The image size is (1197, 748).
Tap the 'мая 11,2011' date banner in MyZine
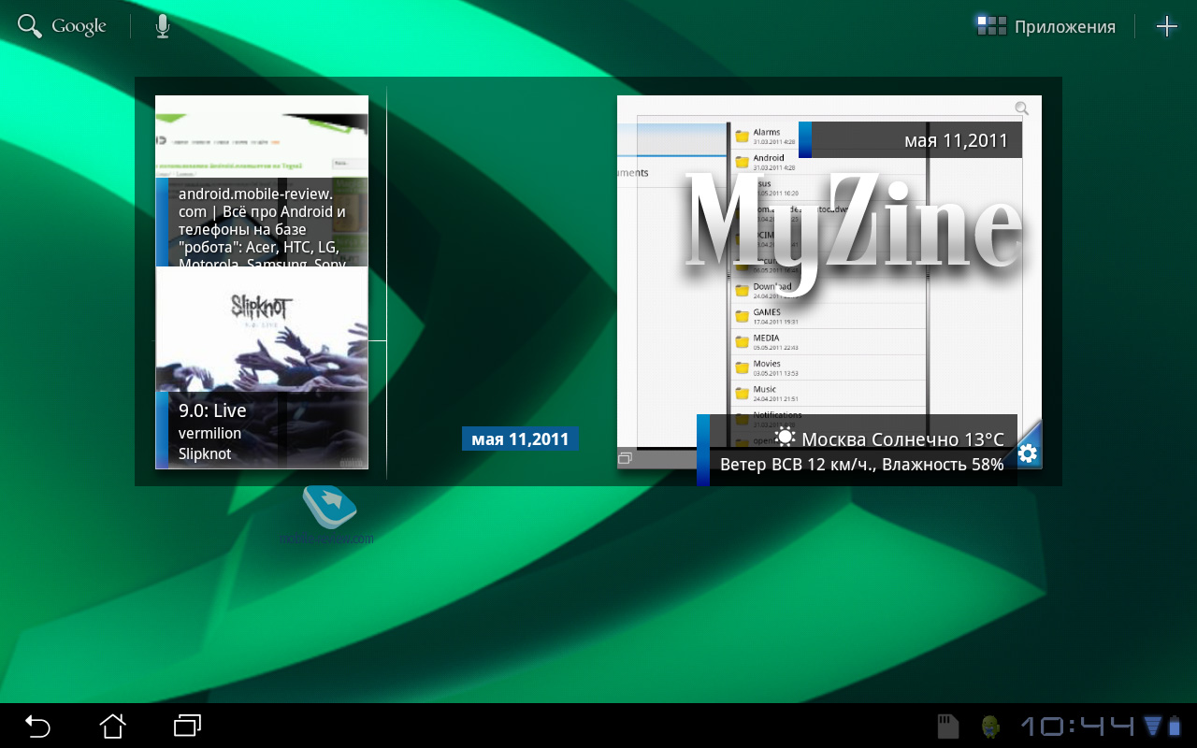[910, 140]
